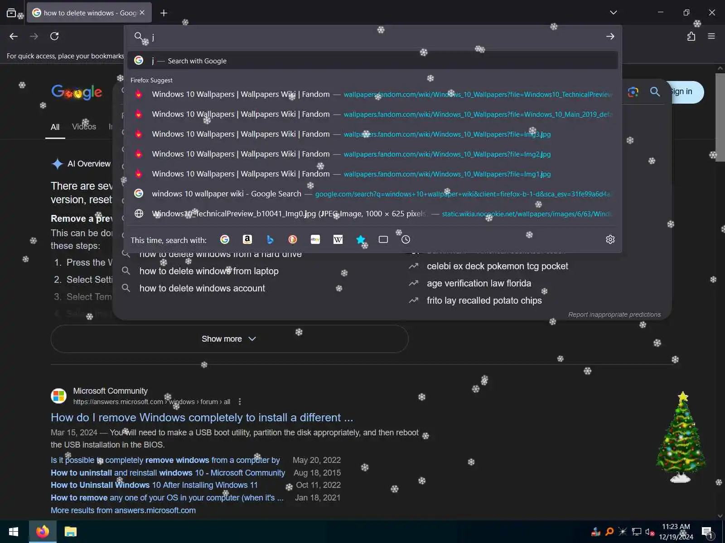The width and height of the screenshot is (725, 543).
Task: Click the Windows Start button
Action: [14, 532]
